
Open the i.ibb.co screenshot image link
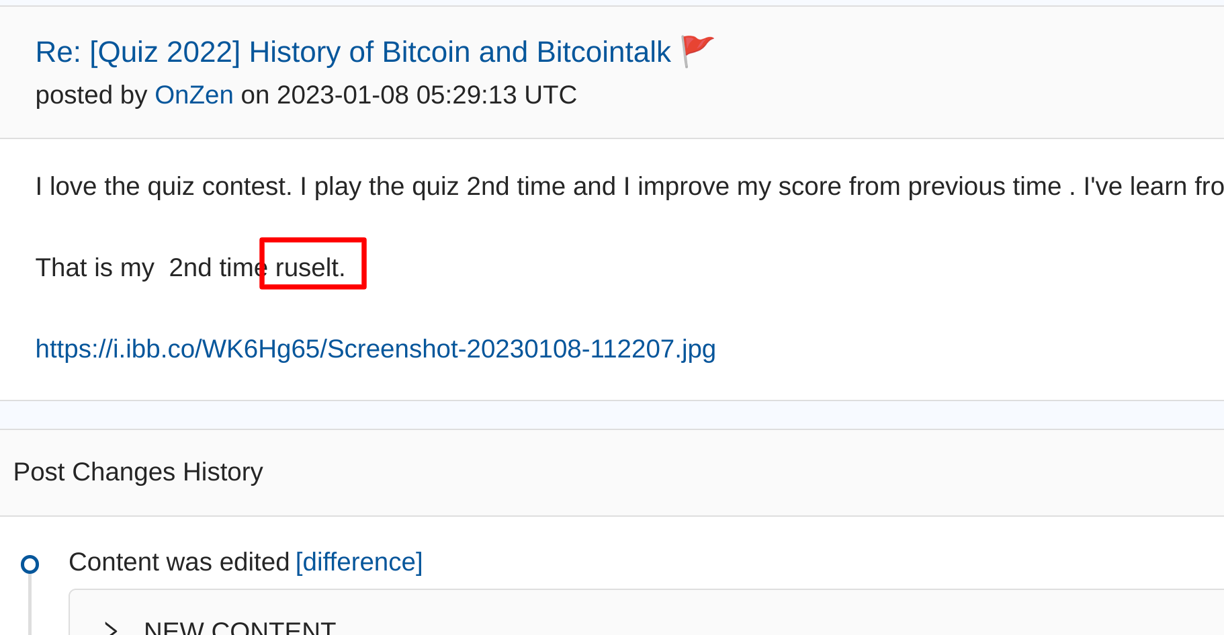pos(376,349)
